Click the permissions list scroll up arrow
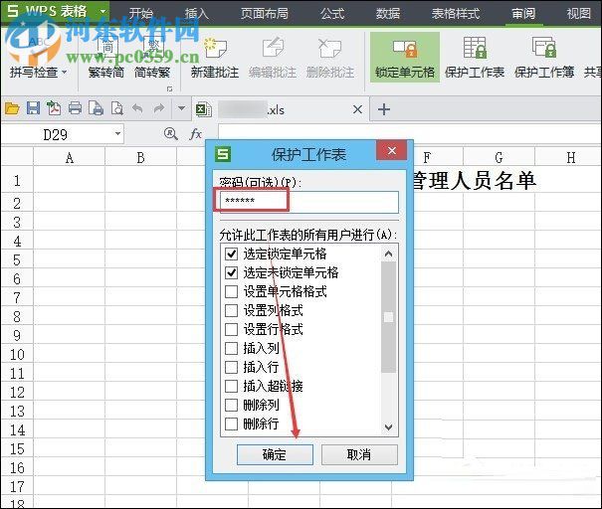 pyautogui.click(x=388, y=254)
